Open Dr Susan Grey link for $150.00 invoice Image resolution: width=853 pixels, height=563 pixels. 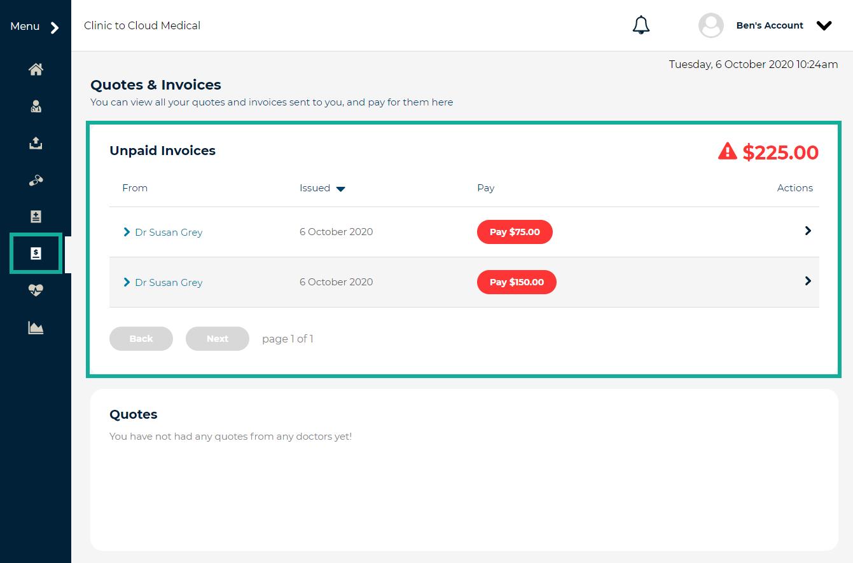click(169, 283)
